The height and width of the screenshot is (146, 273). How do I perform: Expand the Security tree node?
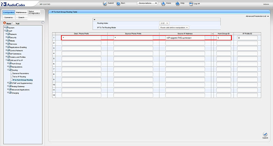(x=6, y=37)
